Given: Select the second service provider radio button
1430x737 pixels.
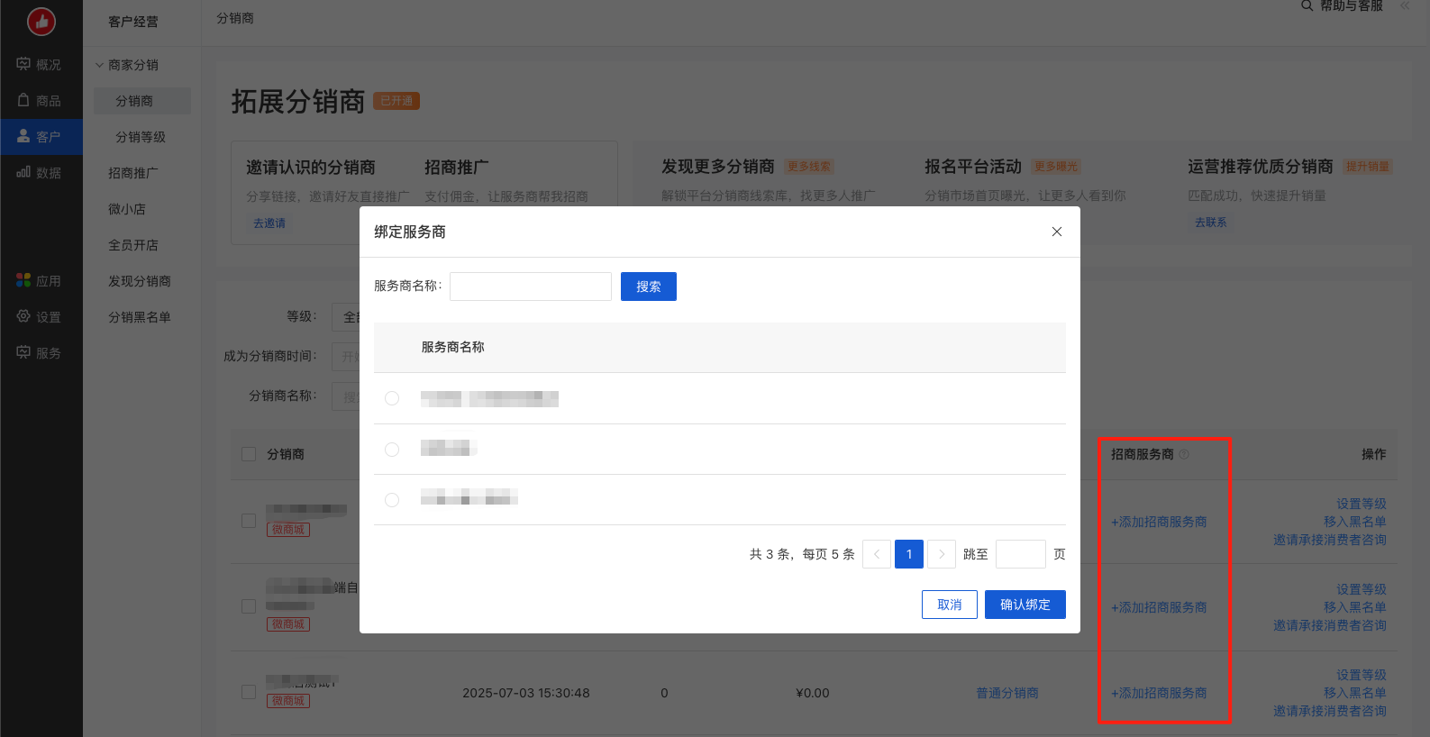Looking at the screenshot, I should click(x=392, y=449).
